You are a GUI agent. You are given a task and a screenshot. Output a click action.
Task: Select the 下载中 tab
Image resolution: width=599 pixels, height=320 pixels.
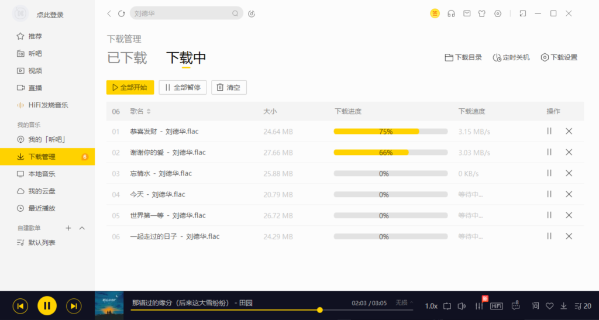(186, 58)
